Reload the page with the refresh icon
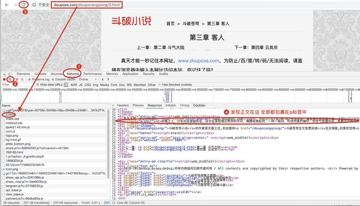The image size is (360, 206). (x=24, y=5)
